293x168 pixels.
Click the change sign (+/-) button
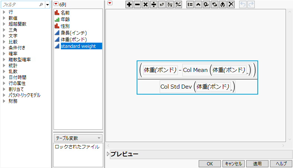178,4
